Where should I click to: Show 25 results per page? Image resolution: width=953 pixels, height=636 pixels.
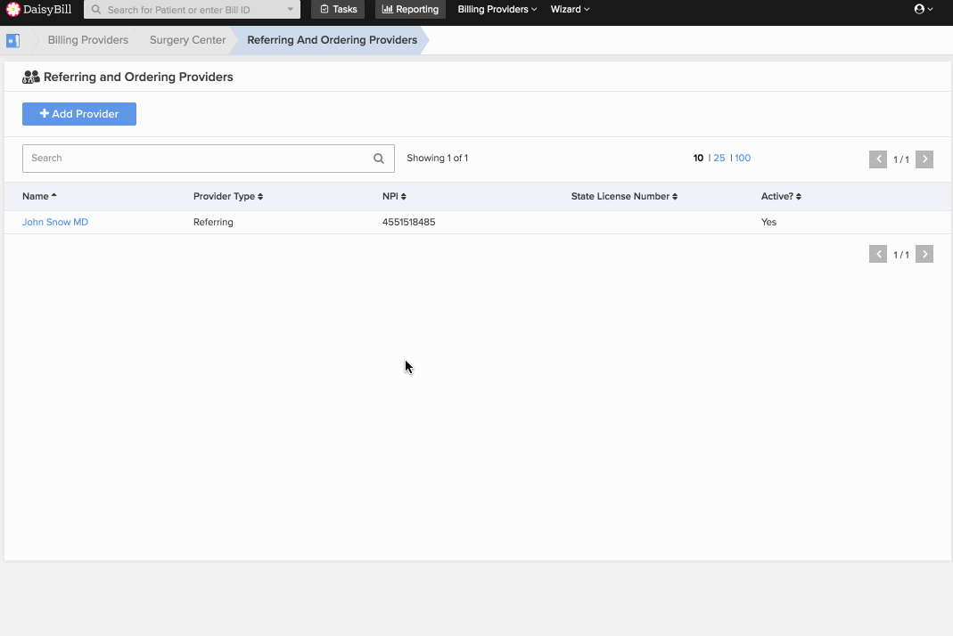click(719, 158)
